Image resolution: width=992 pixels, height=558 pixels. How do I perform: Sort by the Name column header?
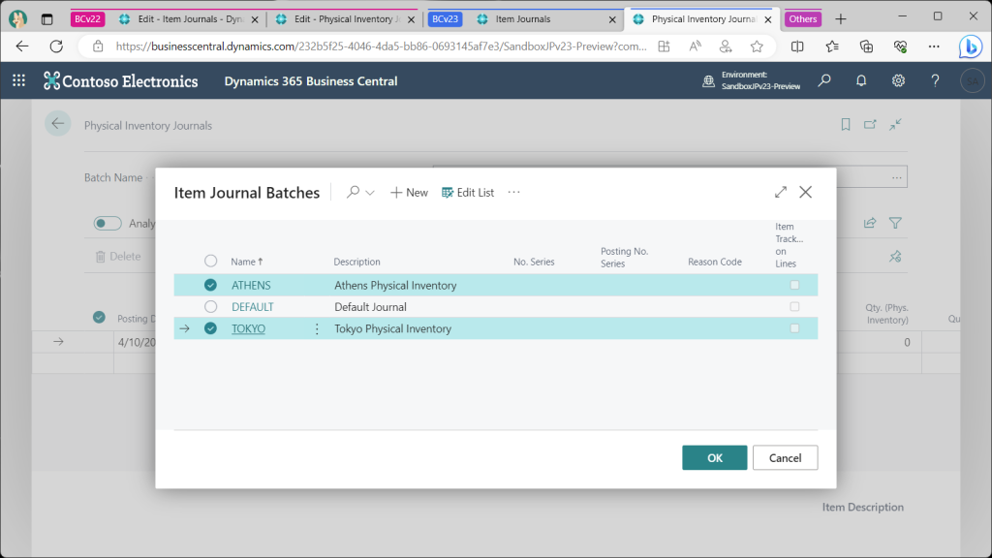point(247,262)
